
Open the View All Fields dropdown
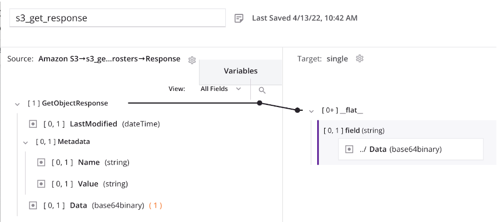[220, 89]
